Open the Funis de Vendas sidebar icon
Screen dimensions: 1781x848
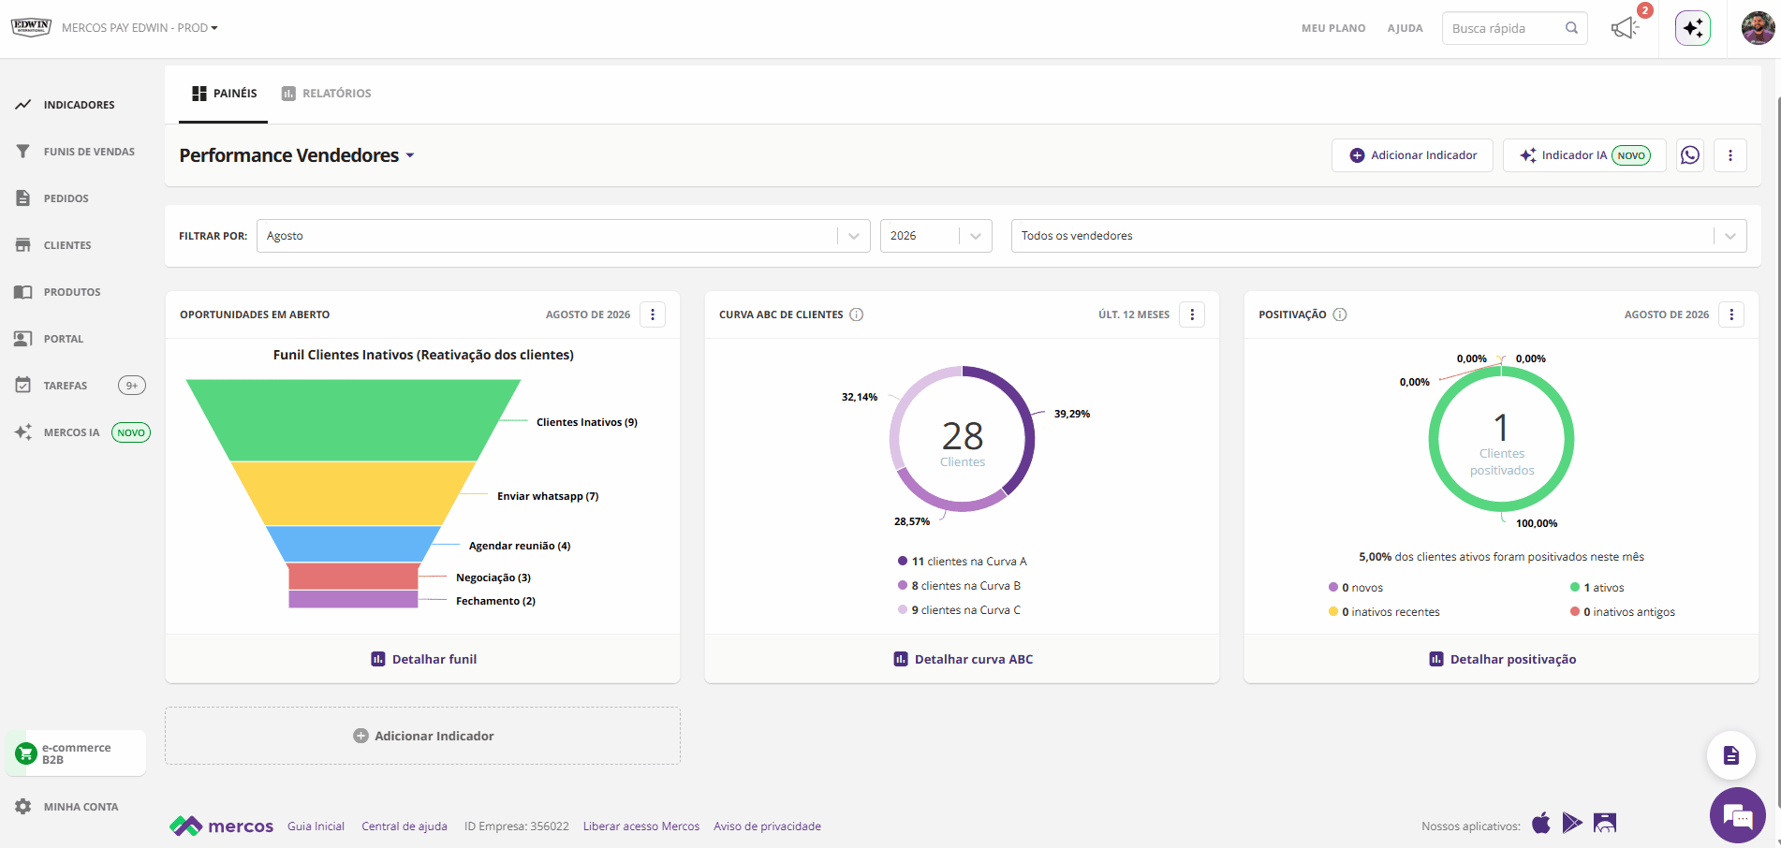coord(23,151)
